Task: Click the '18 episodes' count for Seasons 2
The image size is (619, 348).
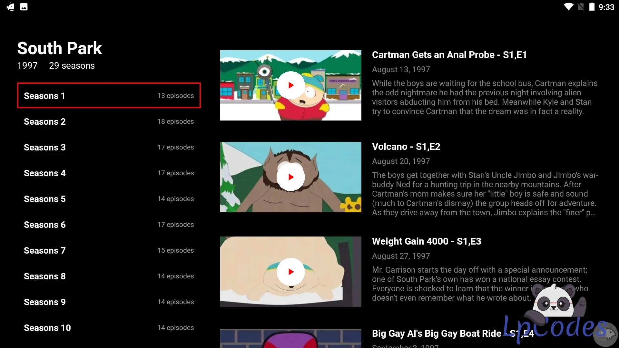Action: point(176,121)
